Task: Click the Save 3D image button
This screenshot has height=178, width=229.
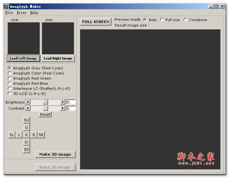Action: [x=55, y=167]
